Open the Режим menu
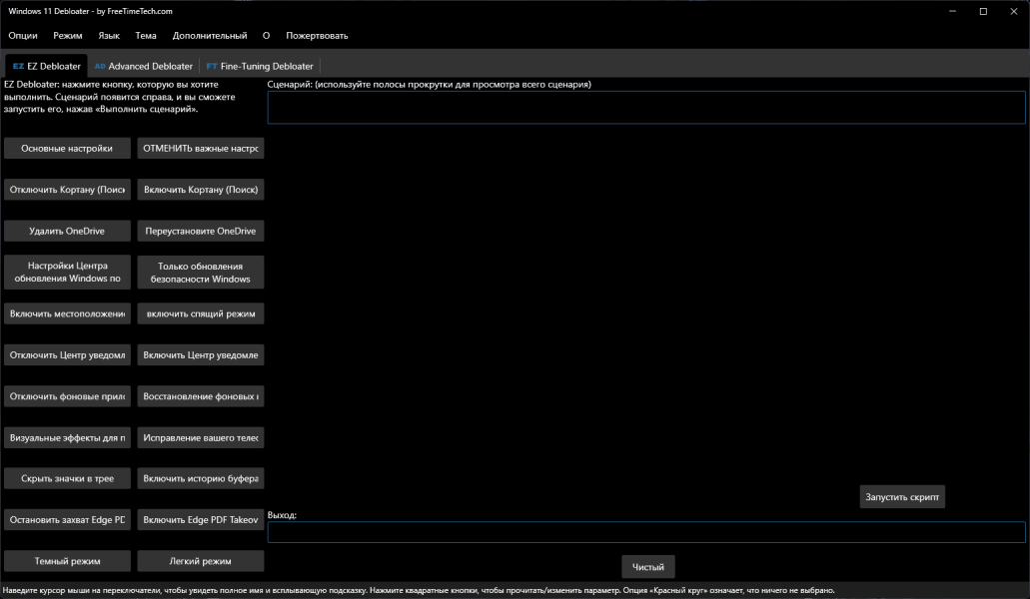1030x599 pixels. [x=68, y=35]
